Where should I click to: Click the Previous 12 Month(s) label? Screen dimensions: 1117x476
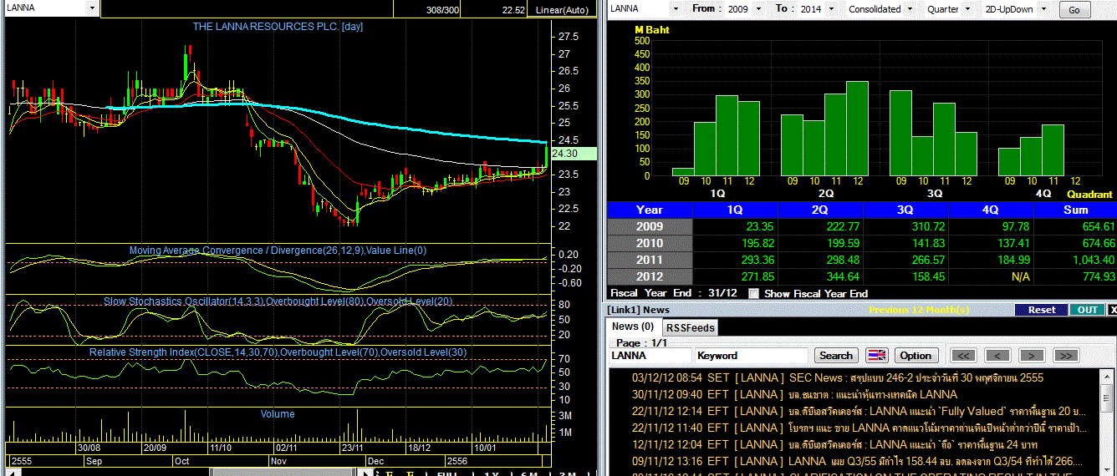(x=919, y=310)
